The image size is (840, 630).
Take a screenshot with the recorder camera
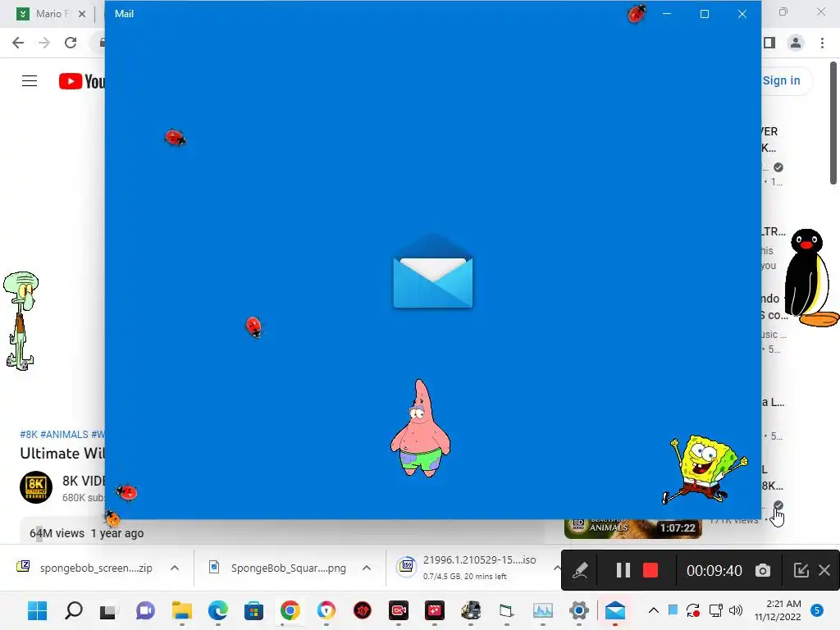763,571
